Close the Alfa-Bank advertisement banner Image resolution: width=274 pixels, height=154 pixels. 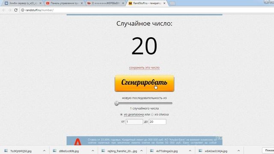[x=221, y=138]
